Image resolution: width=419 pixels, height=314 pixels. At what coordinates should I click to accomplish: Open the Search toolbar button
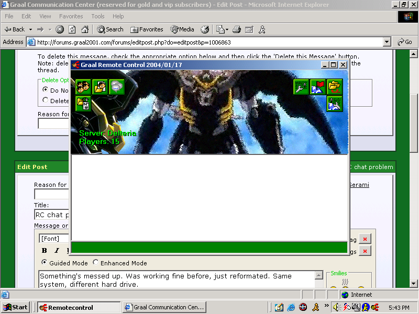click(110, 29)
